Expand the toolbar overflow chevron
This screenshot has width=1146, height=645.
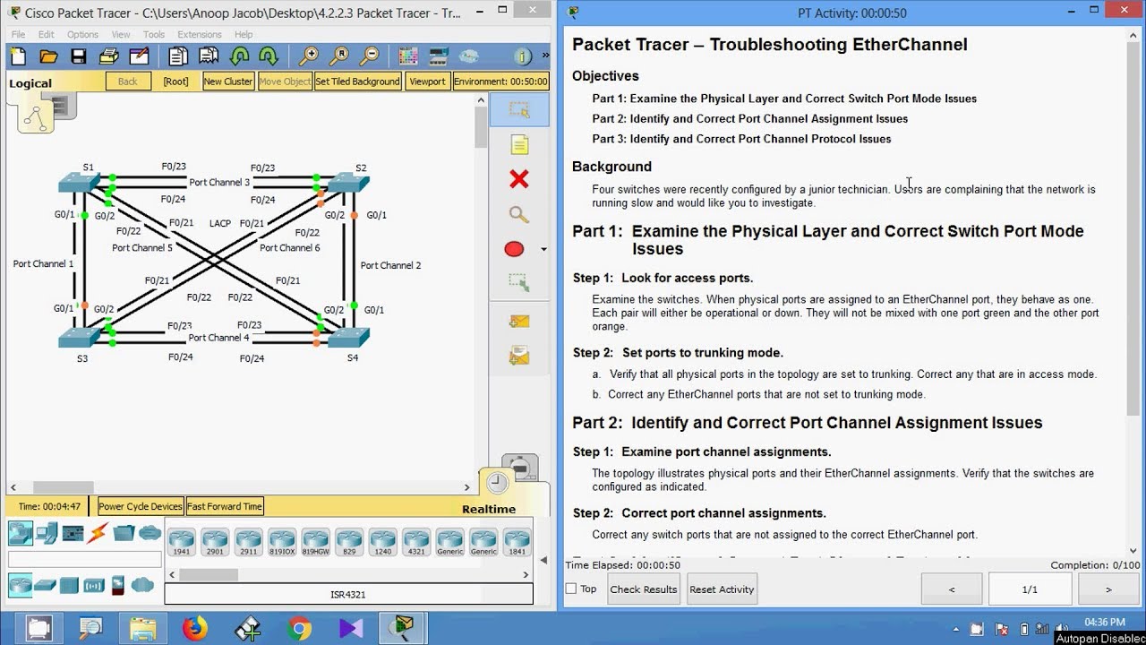[543, 56]
